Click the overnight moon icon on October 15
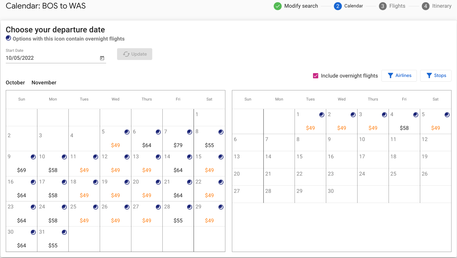457x258 pixels. [x=221, y=157]
